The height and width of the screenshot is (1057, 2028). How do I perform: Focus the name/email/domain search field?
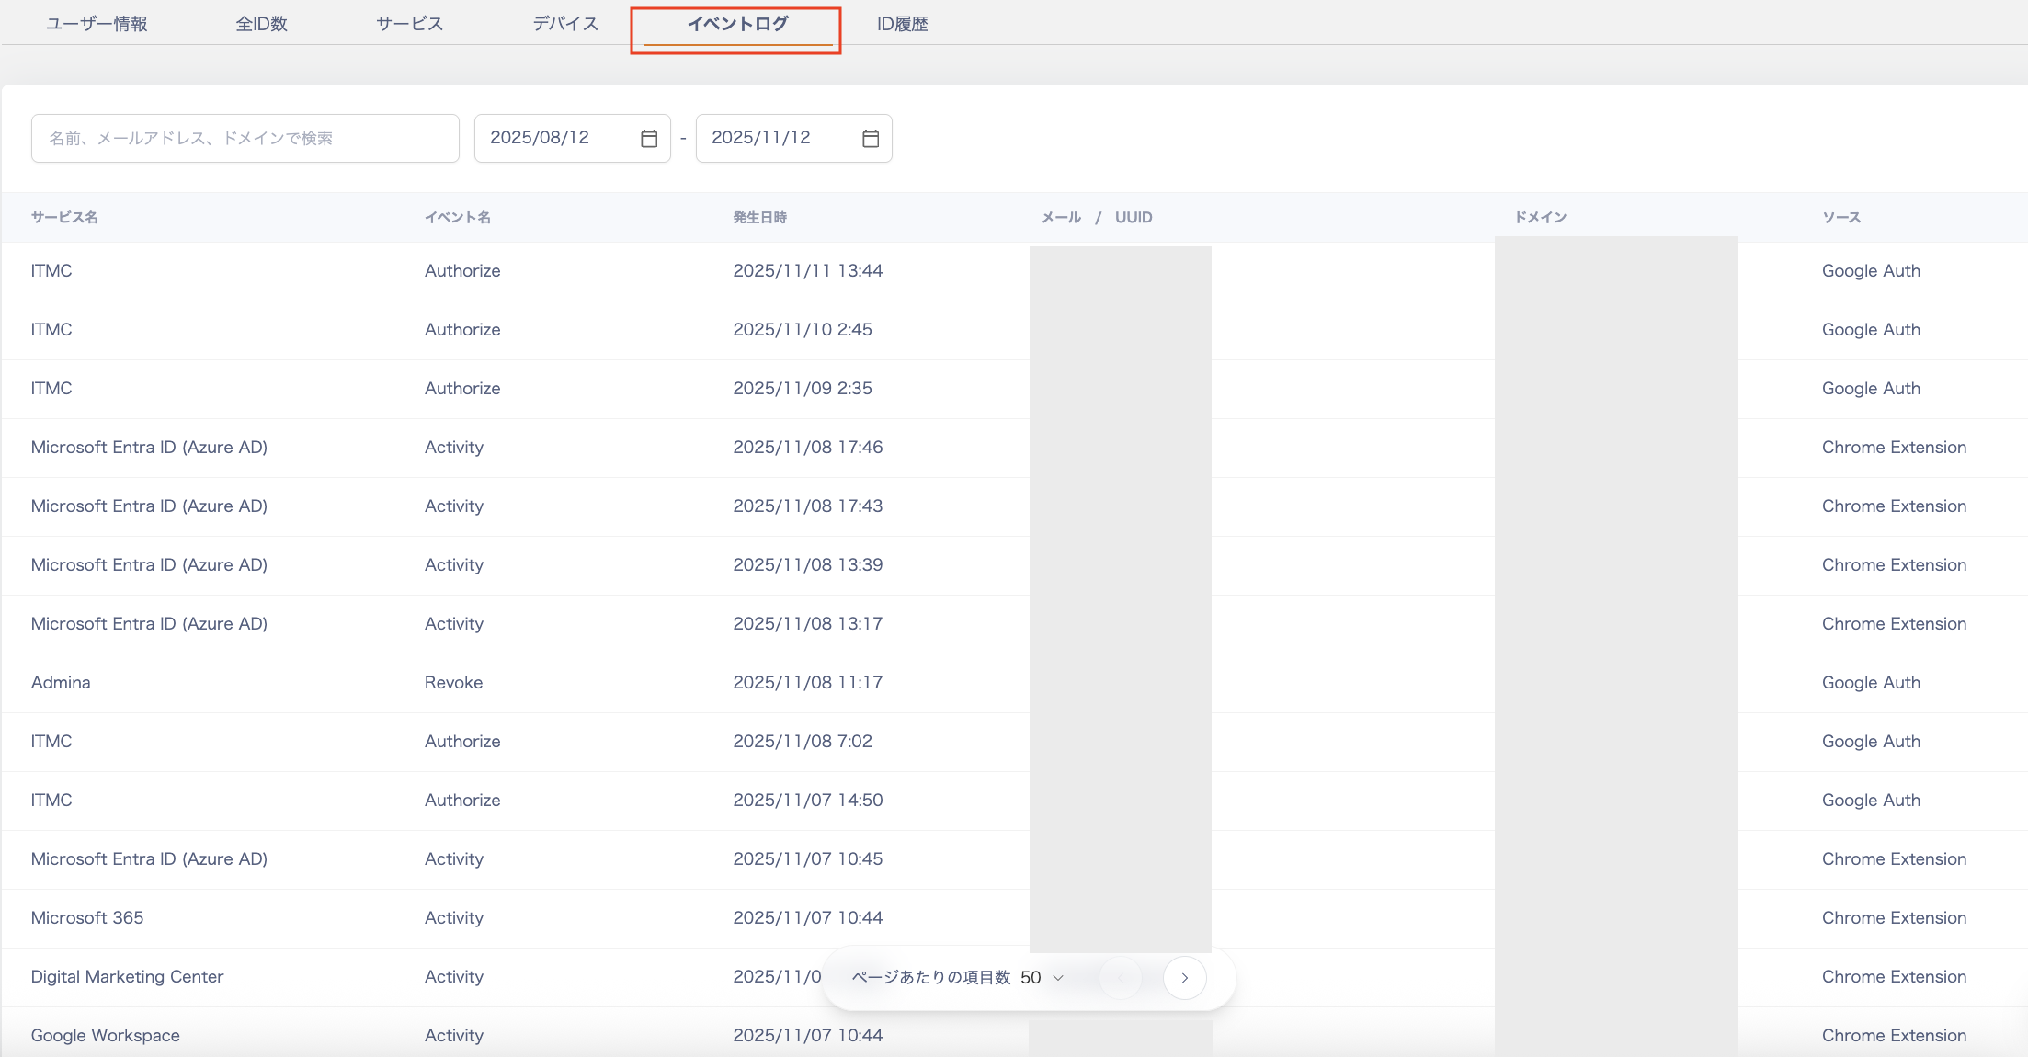[245, 139]
